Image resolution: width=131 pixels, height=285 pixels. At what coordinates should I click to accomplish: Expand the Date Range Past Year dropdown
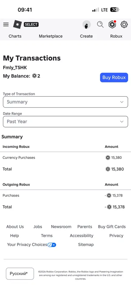pos(65,121)
